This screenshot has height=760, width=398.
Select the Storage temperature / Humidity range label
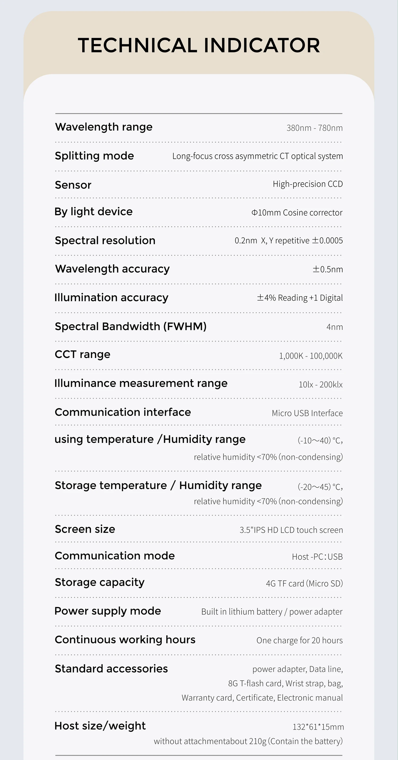coord(158,486)
